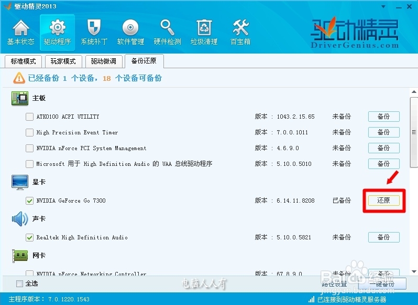Click the list scrollbar down arrow

point(414,271)
